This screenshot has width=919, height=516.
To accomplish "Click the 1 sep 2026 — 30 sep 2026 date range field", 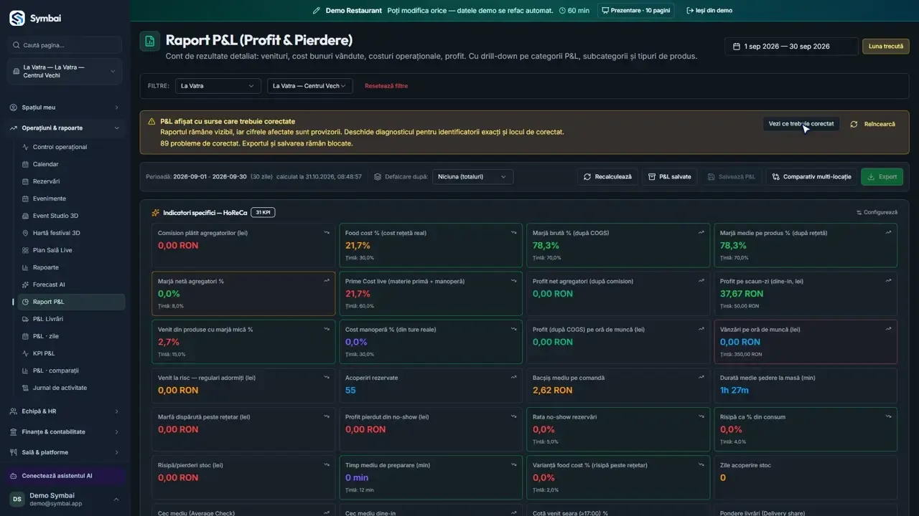I will coord(791,47).
